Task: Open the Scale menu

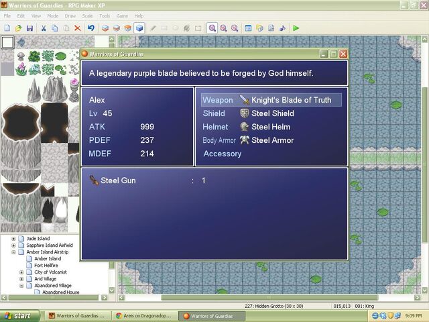Action: pos(87,16)
